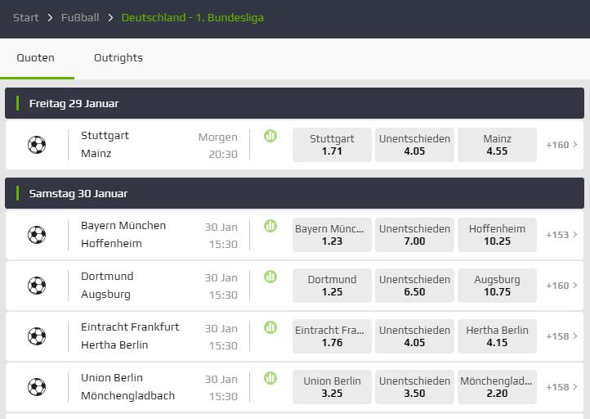This screenshot has width=590, height=419.
Task: Open Eintracht Frankfurt vs Hertha Berlin match
Action: [130, 336]
